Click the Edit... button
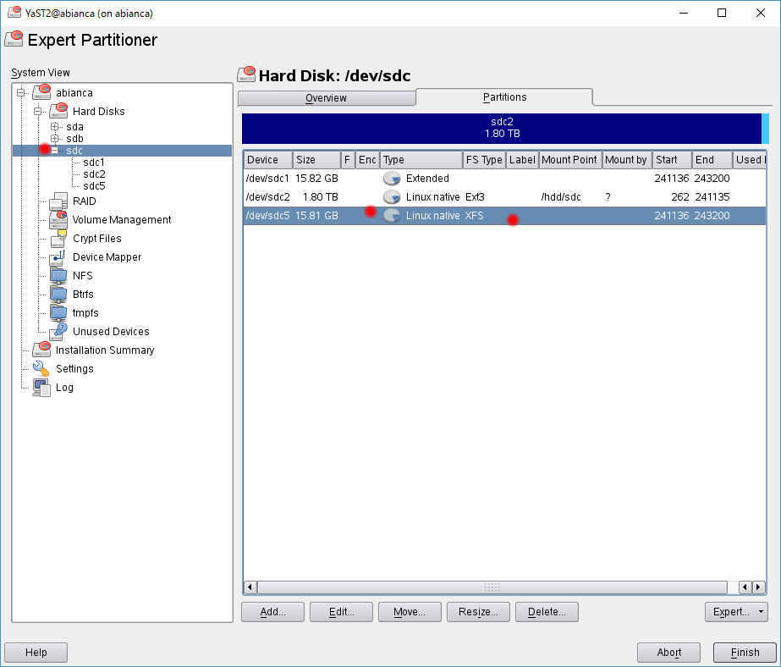 341,612
